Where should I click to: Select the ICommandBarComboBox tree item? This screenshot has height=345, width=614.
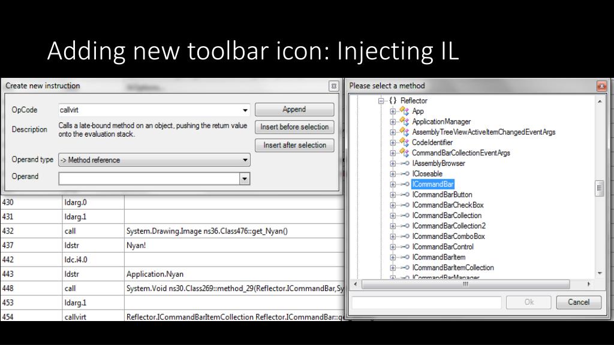tap(449, 236)
